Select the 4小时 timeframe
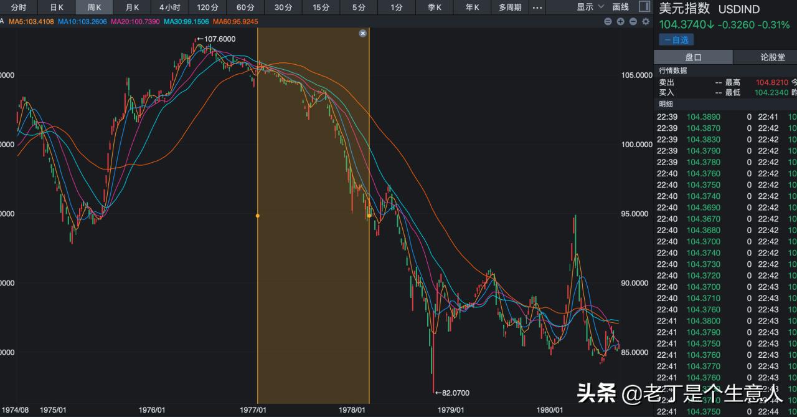 (169, 7)
